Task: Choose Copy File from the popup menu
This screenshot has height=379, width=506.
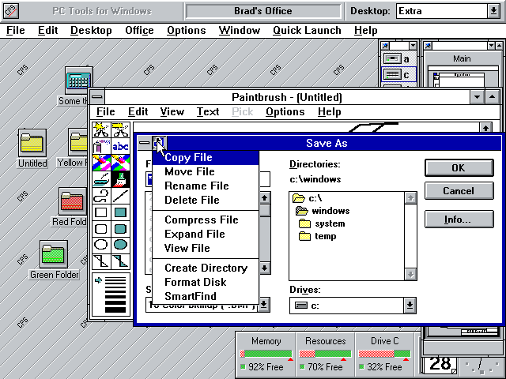Action: click(x=206, y=158)
